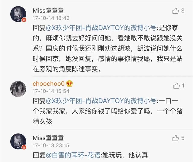The width and height of the screenshot is (193, 162).
Task: Click the verified badge on the bottom Miss童童童 avatar
Action: click(x=24, y=147)
